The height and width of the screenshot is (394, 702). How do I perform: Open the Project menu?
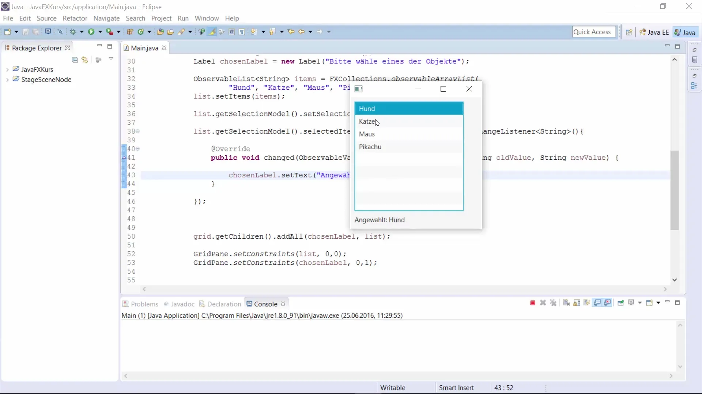coord(161,18)
